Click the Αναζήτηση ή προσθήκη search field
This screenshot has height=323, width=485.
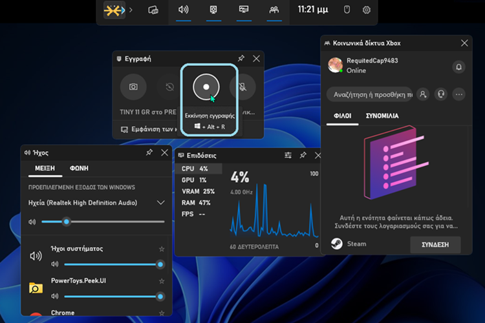pos(370,94)
